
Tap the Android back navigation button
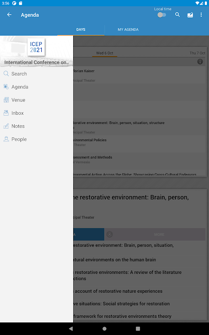[71, 329]
